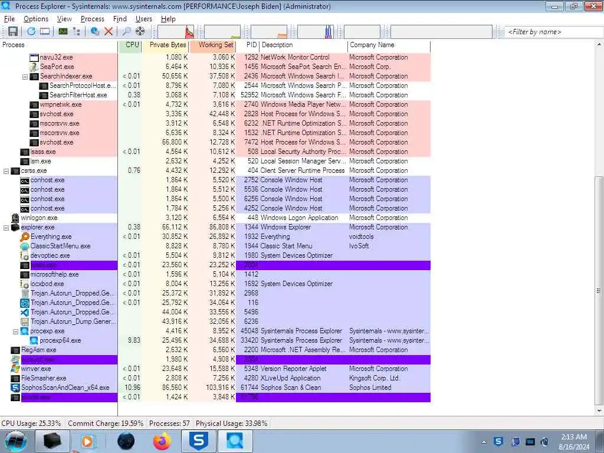Image resolution: width=604 pixels, height=453 pixels.
Task: Click the scrollbar down arrow
Action: (x=599, y=411)
